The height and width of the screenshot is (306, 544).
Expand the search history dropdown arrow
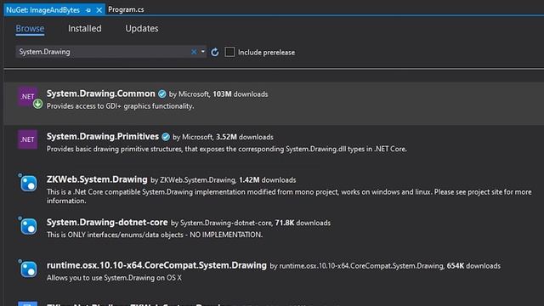203,52
